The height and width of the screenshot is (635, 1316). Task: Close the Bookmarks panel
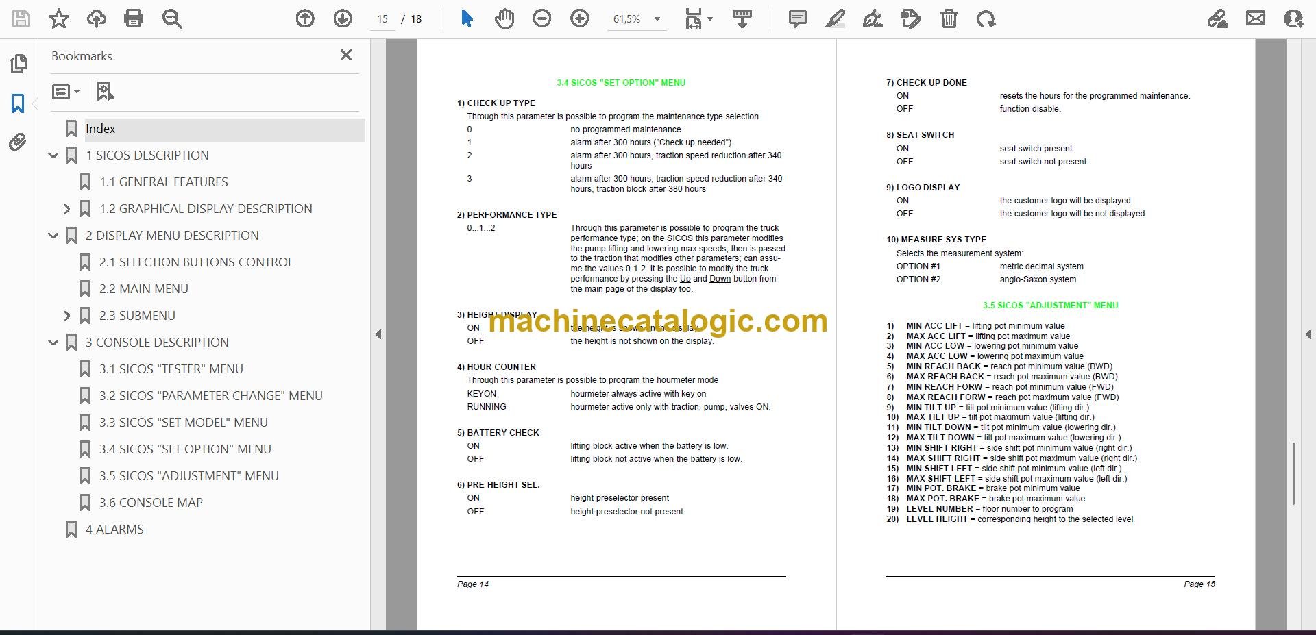pyautogui.click(x=346, y=55)
